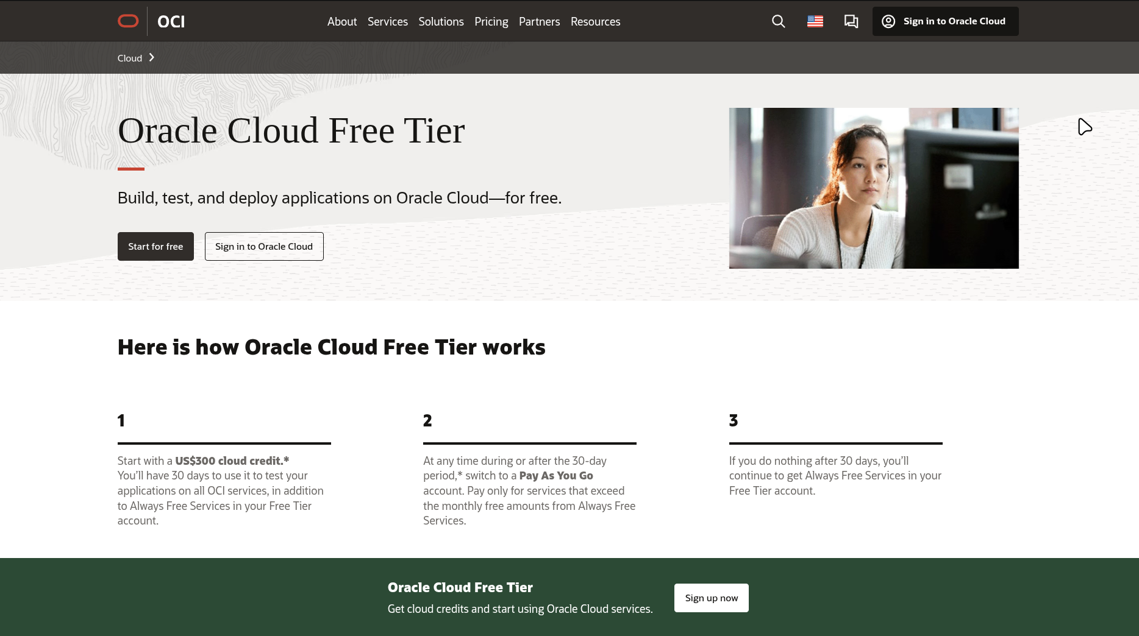Expand the Partners menu

[539, 21]
